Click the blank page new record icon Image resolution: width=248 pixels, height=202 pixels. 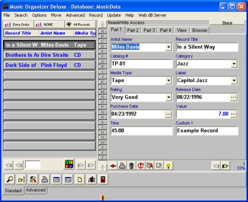point(80,179)
